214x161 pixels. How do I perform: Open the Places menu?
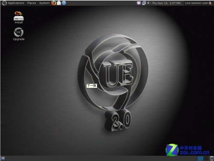click(32, 3)
